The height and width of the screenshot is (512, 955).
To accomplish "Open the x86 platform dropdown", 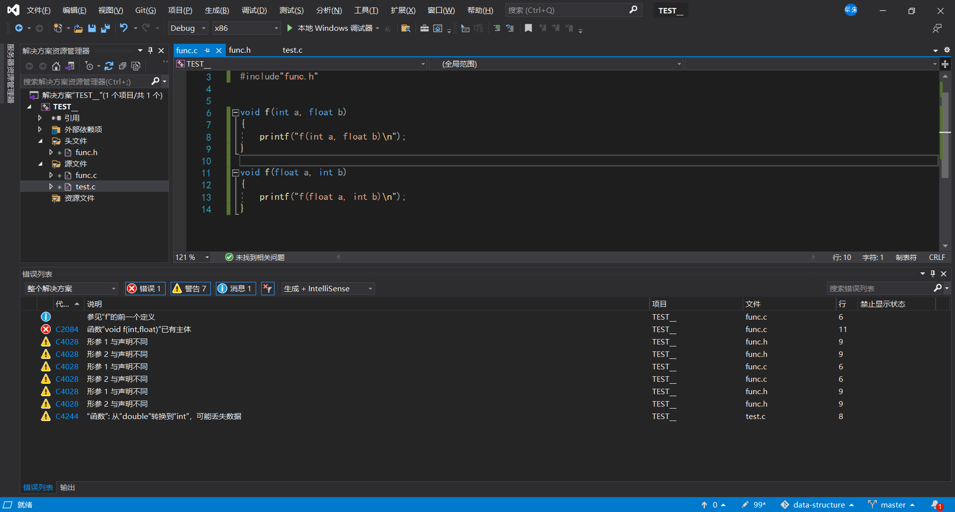I will (x=246, y=28).
